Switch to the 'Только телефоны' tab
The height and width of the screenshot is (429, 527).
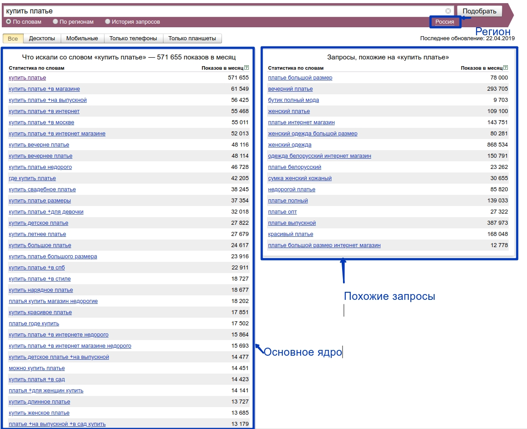coord(133,38)
